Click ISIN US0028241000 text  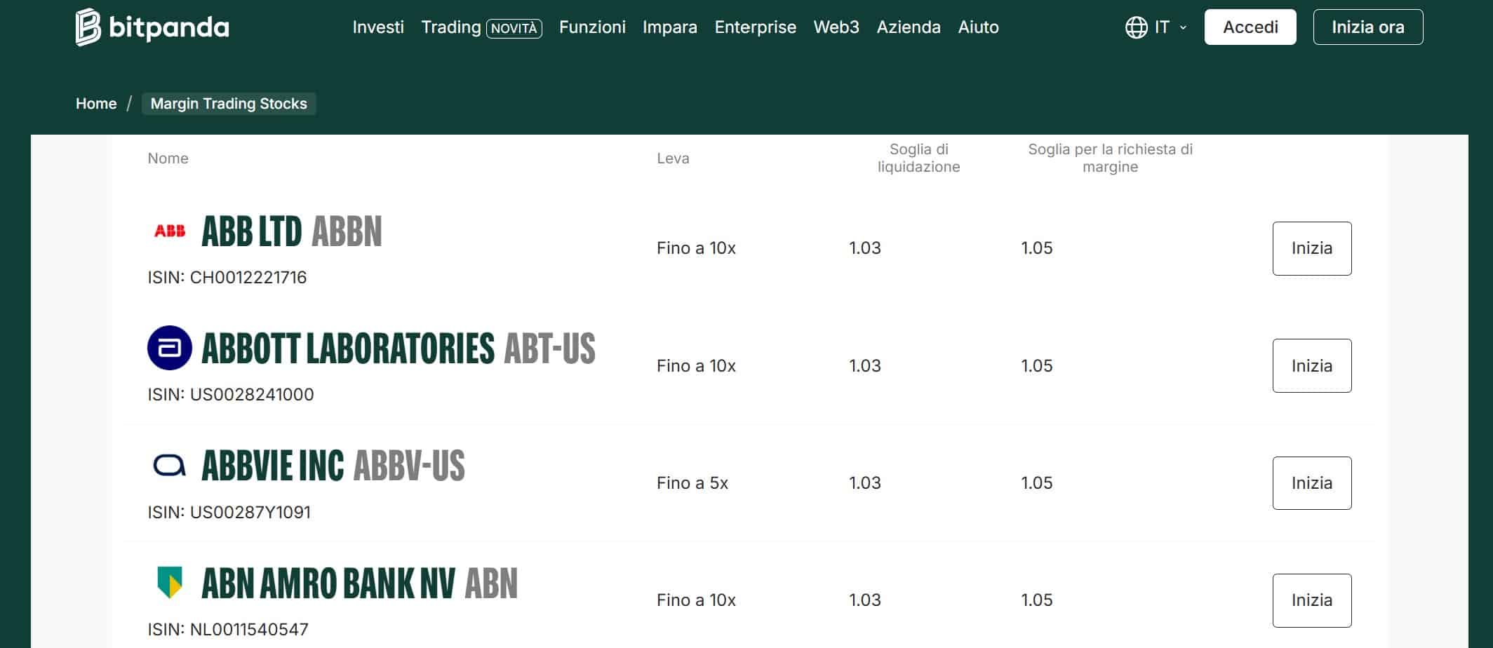pyautogui.click(x=231, y=395)
